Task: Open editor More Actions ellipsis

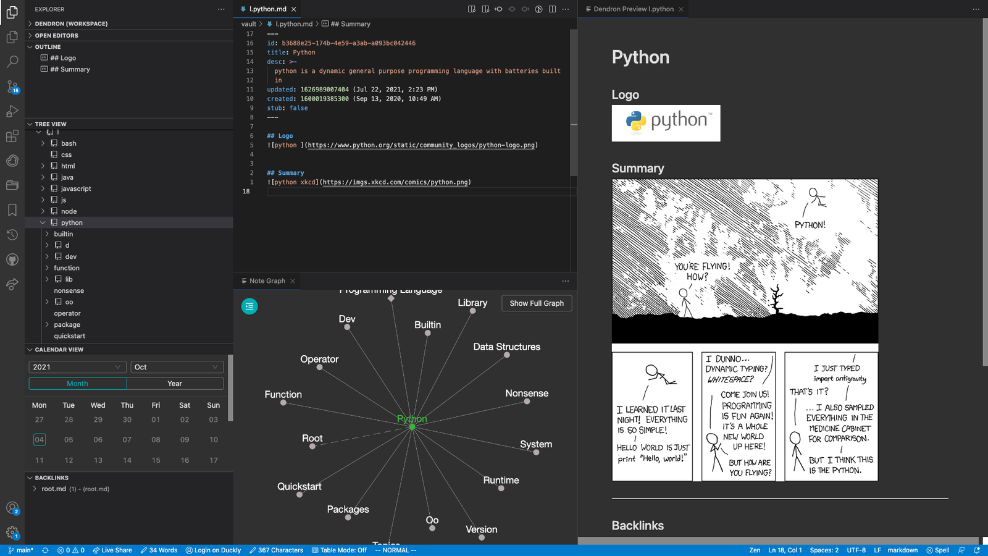Action: click(566, 9)
